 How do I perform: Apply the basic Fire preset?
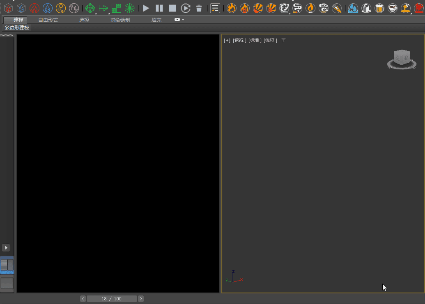232,8
